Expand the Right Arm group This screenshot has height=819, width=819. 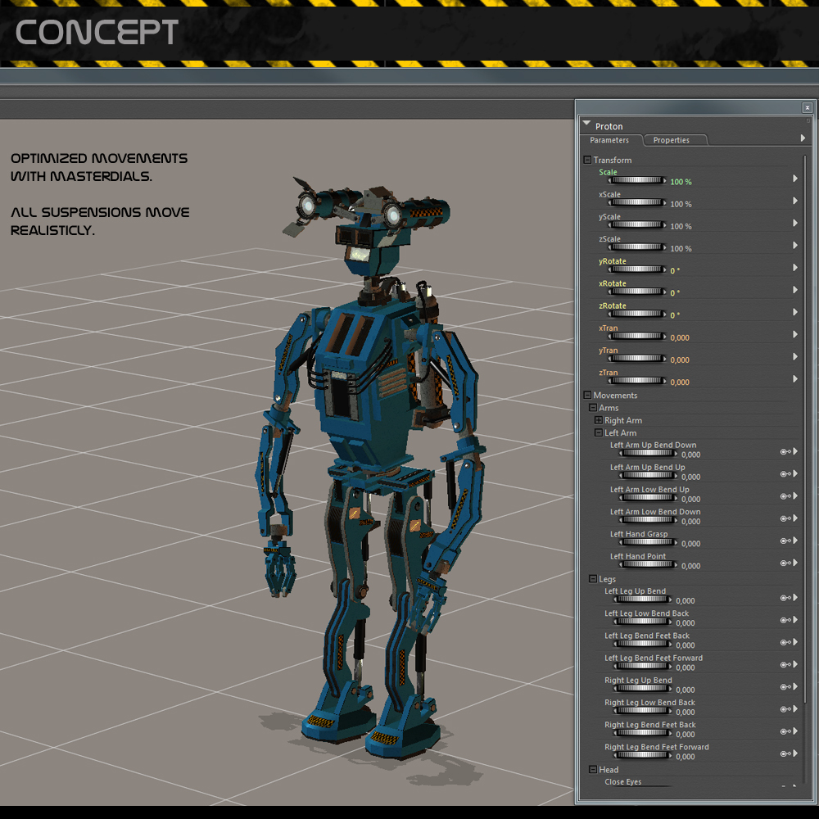pyautogui.click(x=599, y=420)
